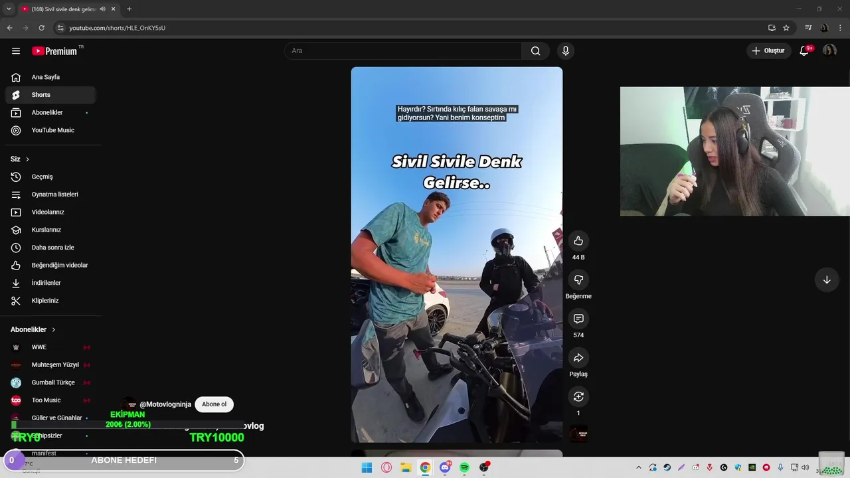Open the remix icon on the short
The height and width of the screenshot is (478, 850).
pos(578,396)
